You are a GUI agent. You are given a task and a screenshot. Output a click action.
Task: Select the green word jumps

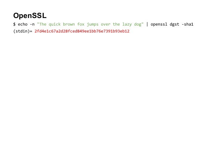(93, 24)
